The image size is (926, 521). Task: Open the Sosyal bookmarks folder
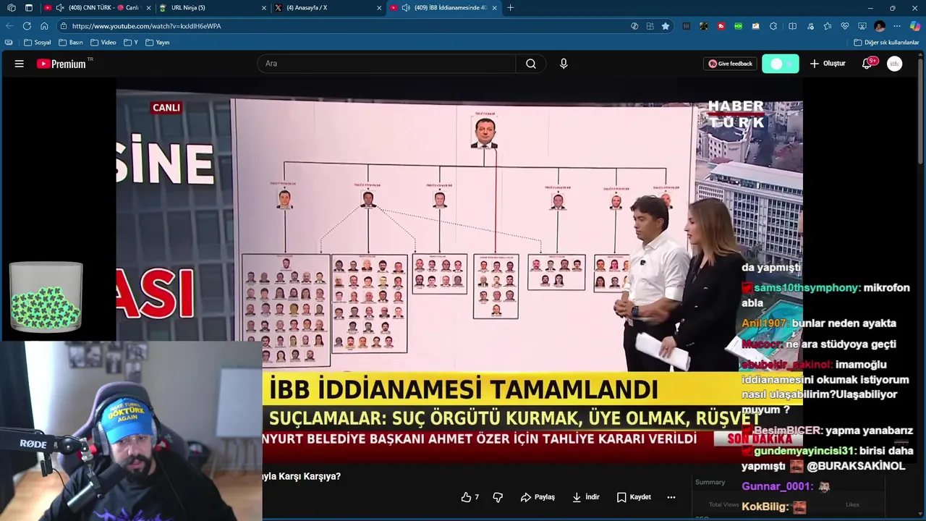38,43
